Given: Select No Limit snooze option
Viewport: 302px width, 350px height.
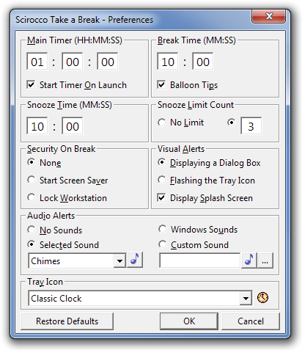Looking at the screenshot, I should pos(161,123).
